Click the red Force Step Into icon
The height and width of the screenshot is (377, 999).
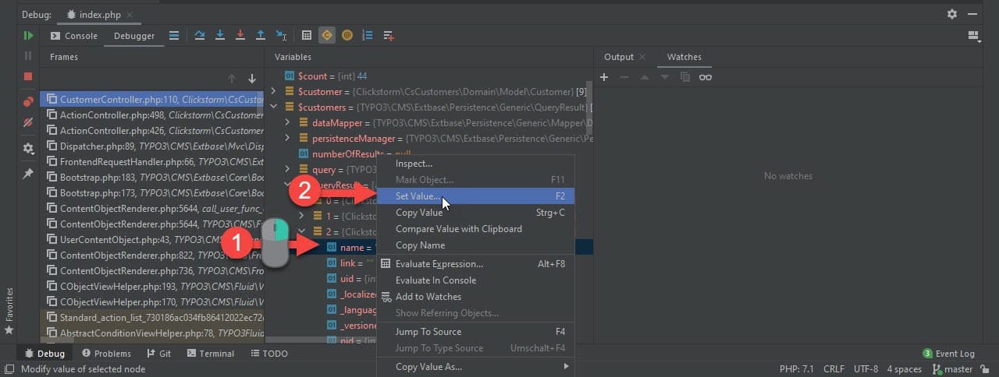pos(240,36)
